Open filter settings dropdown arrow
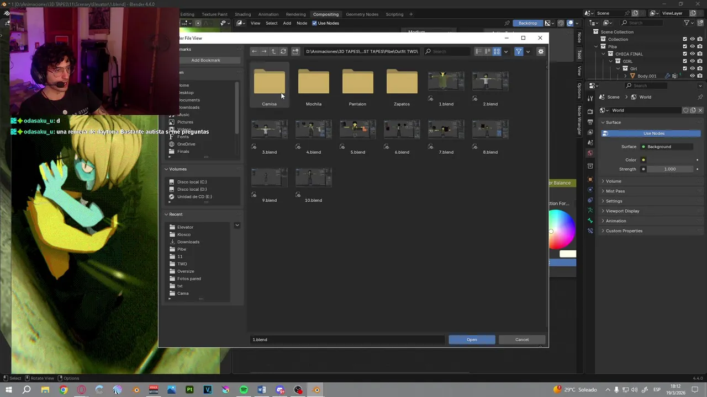This screenshot has width=707, height=397. (527, 51)
